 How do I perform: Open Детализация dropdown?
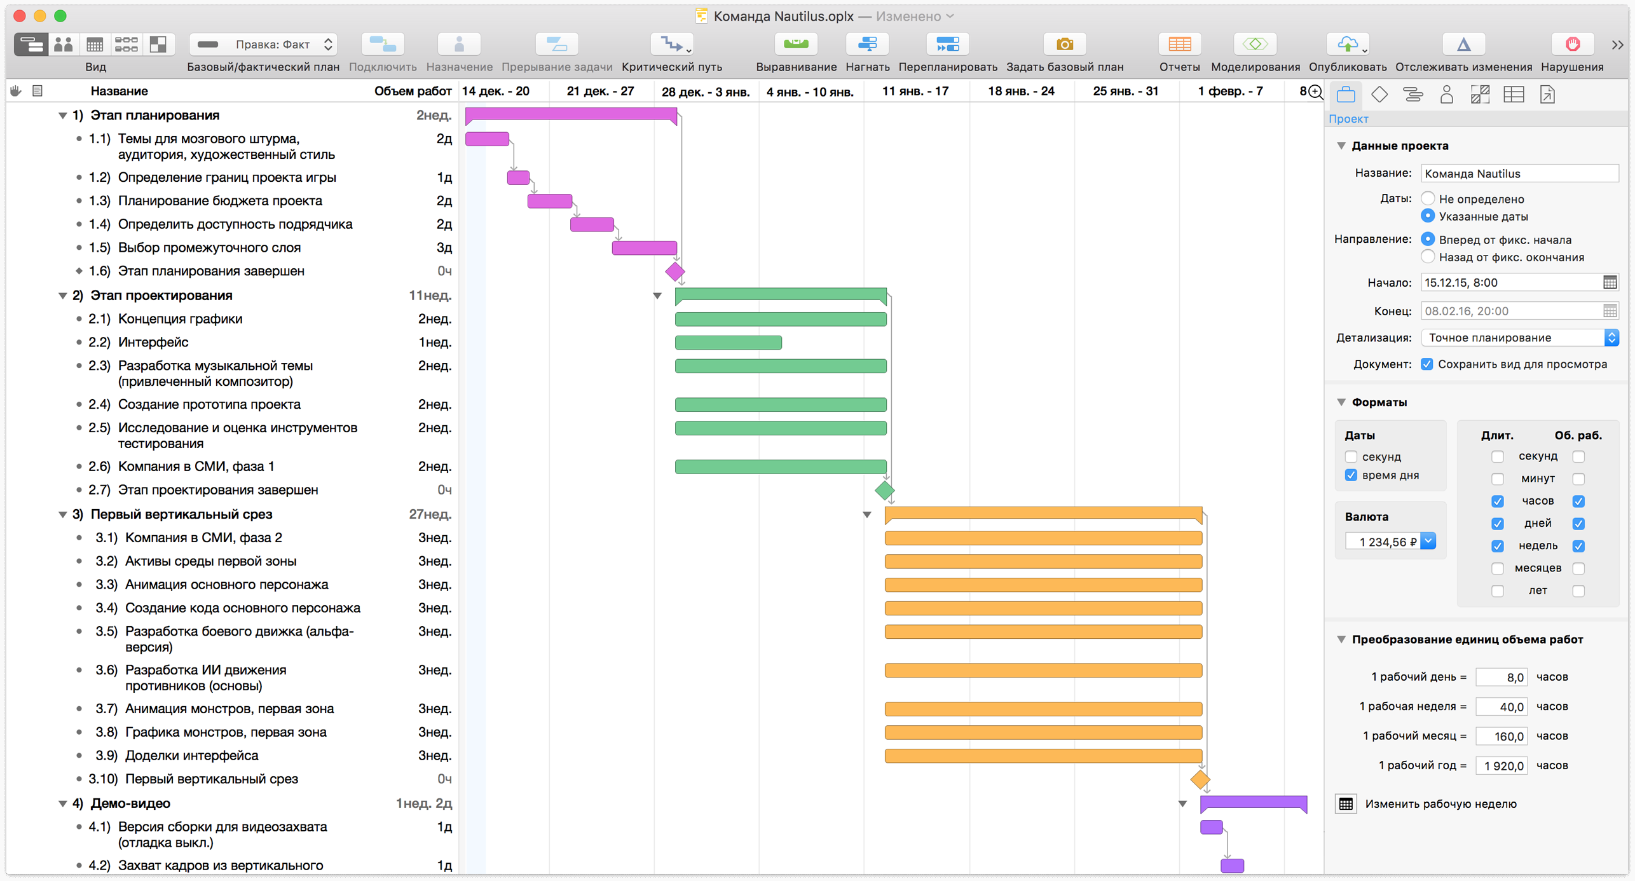[1520, 338]
